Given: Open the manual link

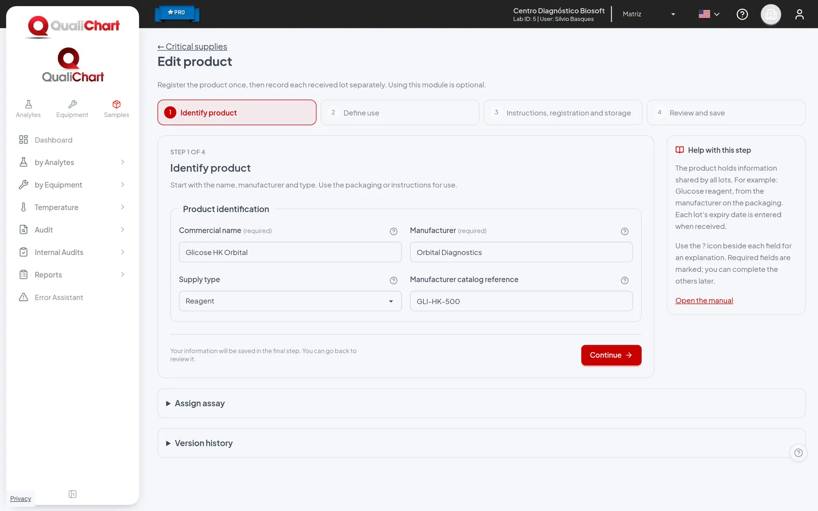Looking at the screenshot, I should click(704, 300).
